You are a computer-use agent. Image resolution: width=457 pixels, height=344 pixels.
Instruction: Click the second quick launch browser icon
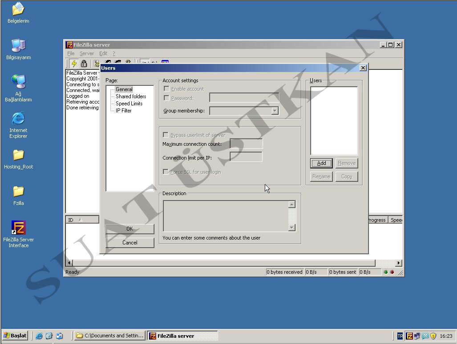[x=49, y=336]
